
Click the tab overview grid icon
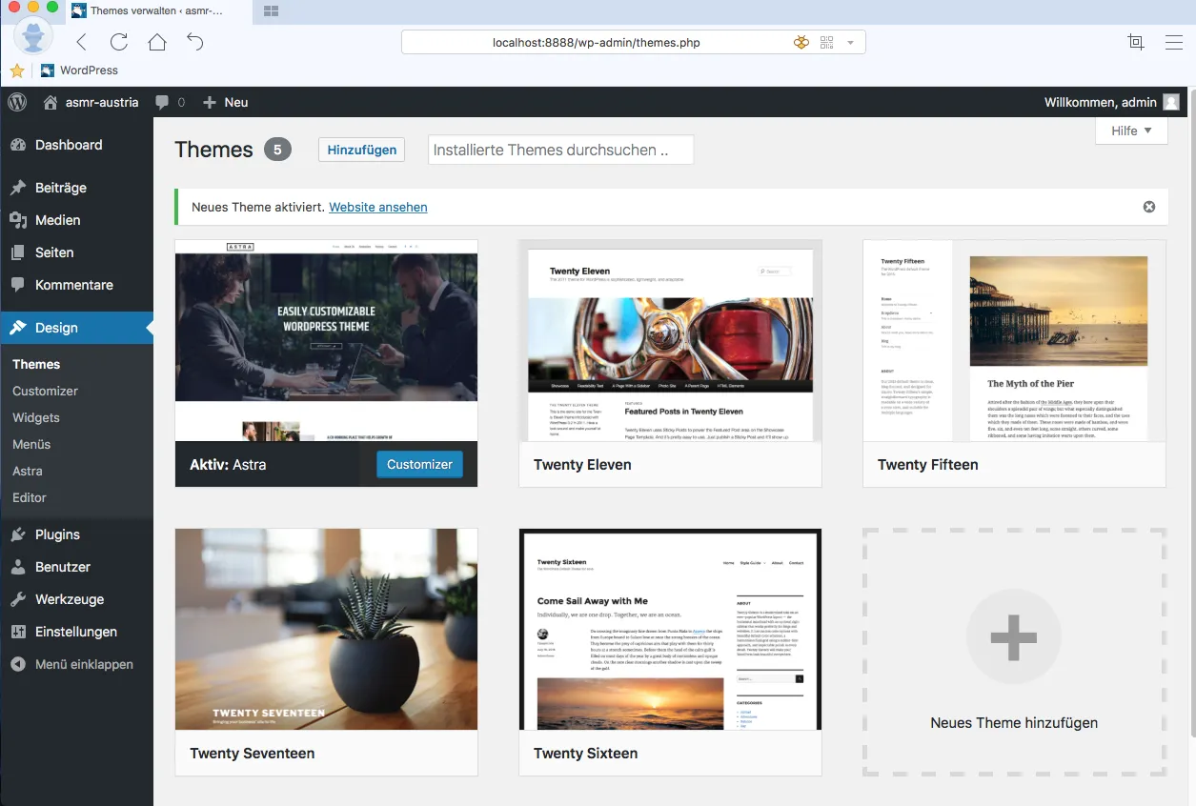(271, 11)
